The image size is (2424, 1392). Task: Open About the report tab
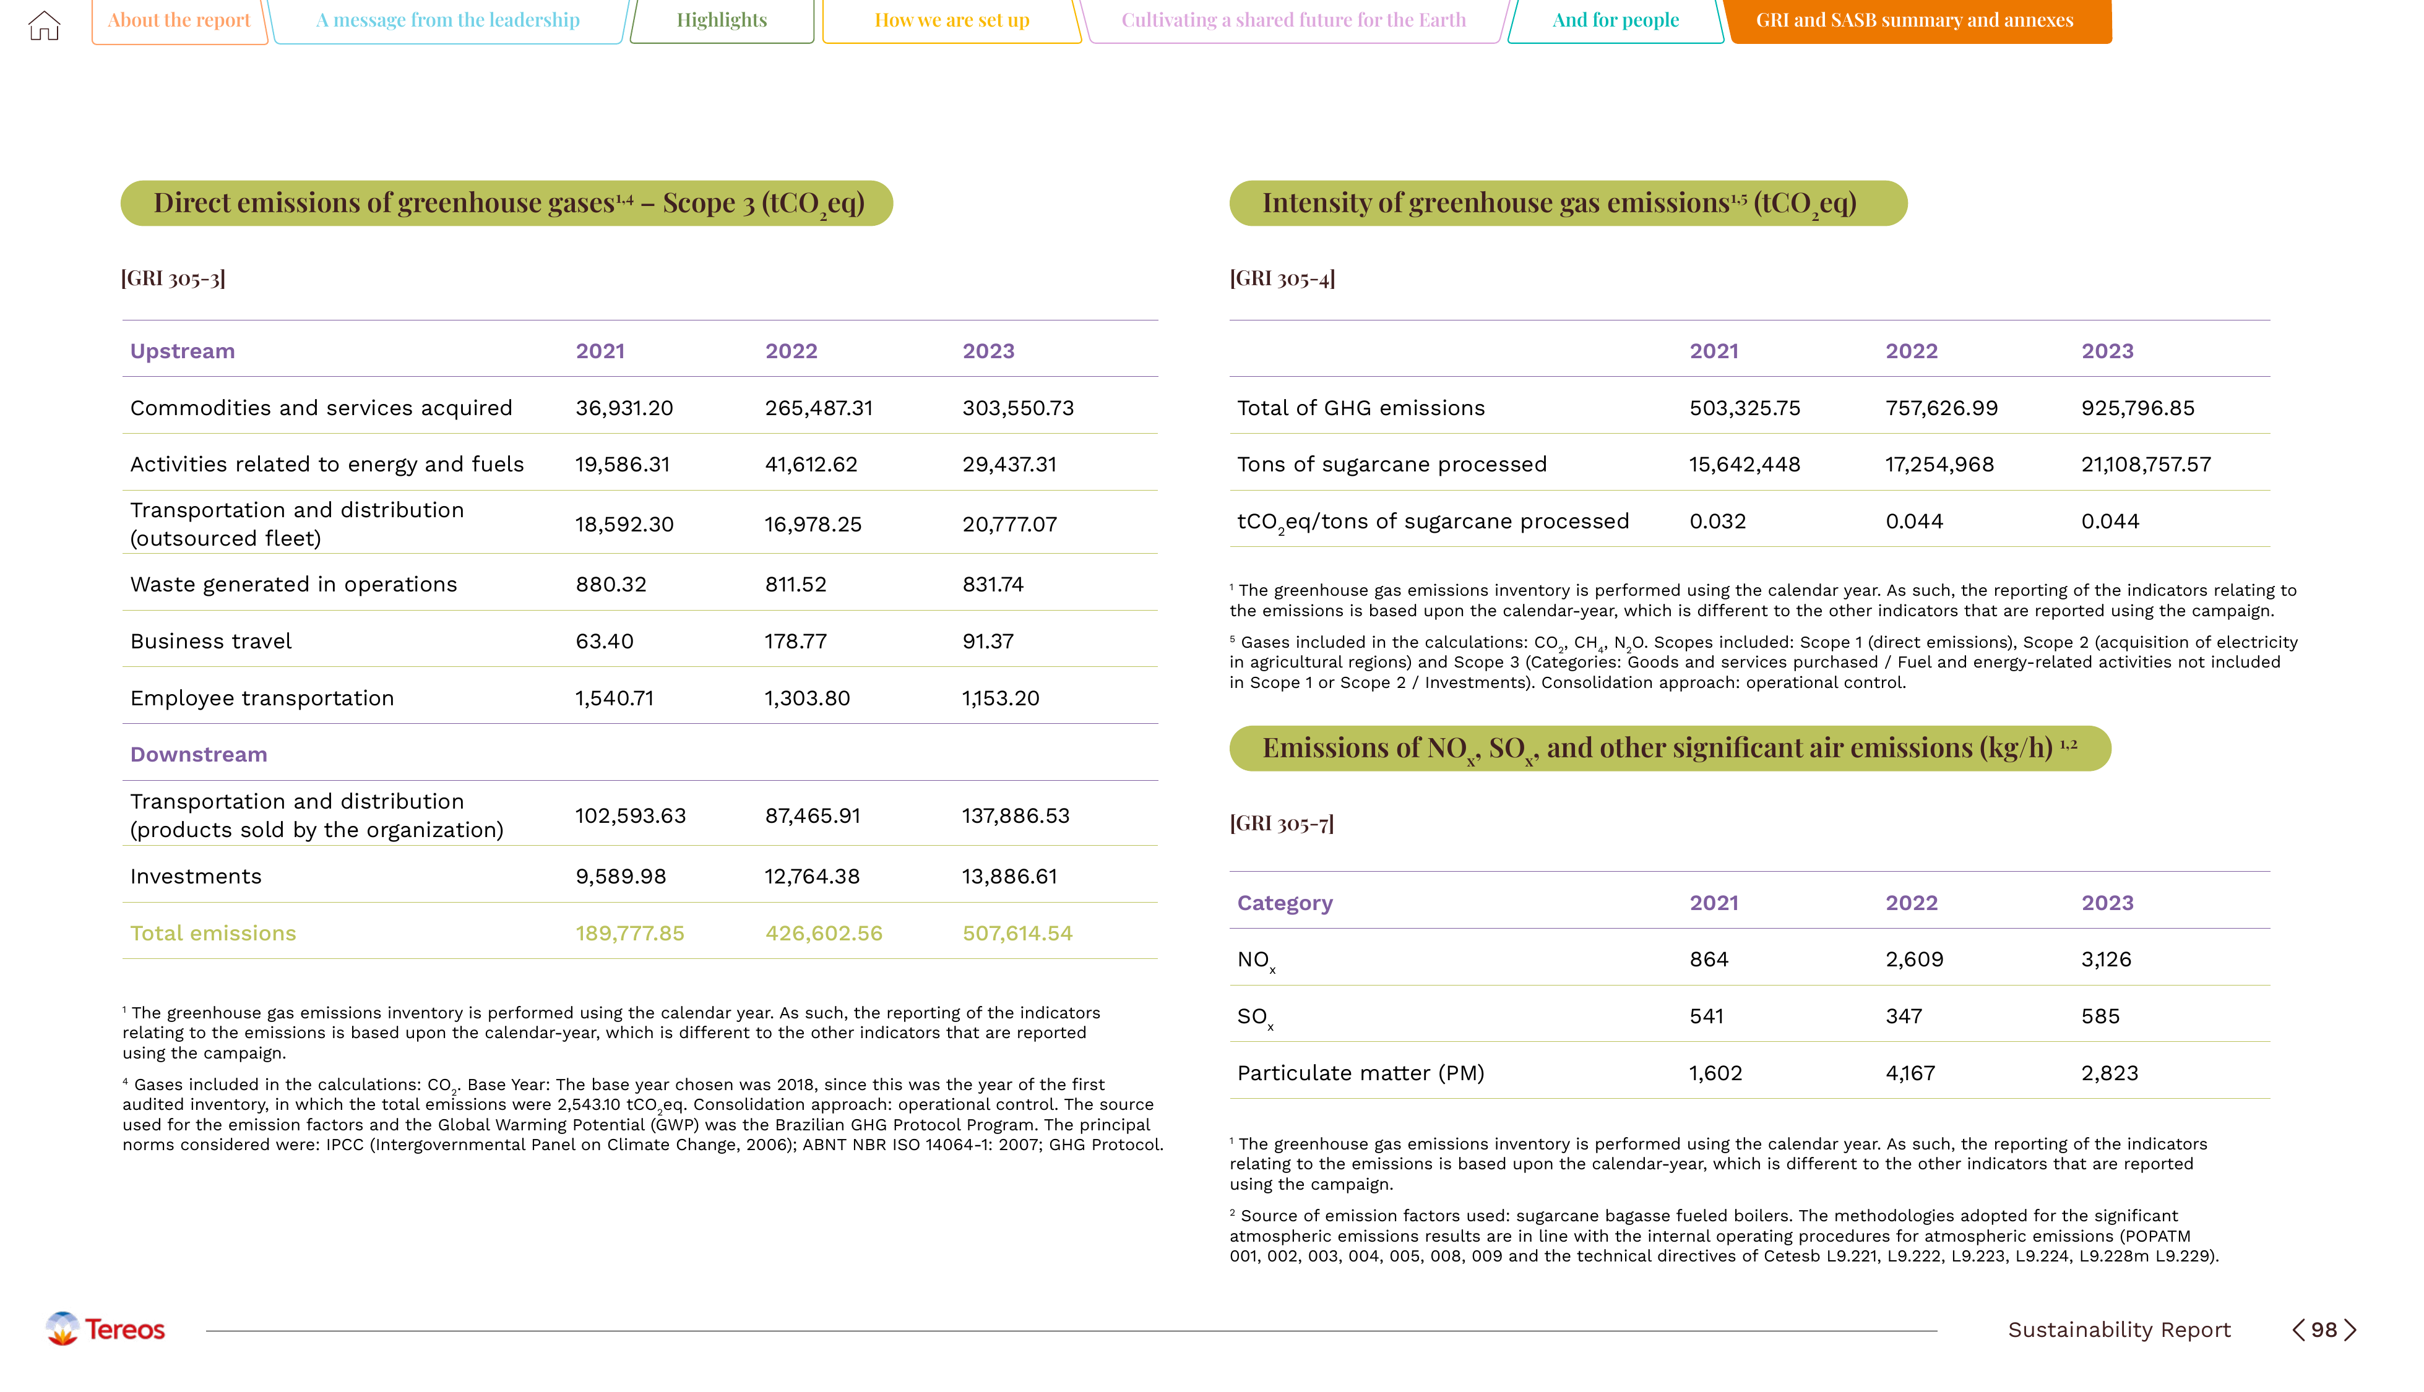click(179, 20)
